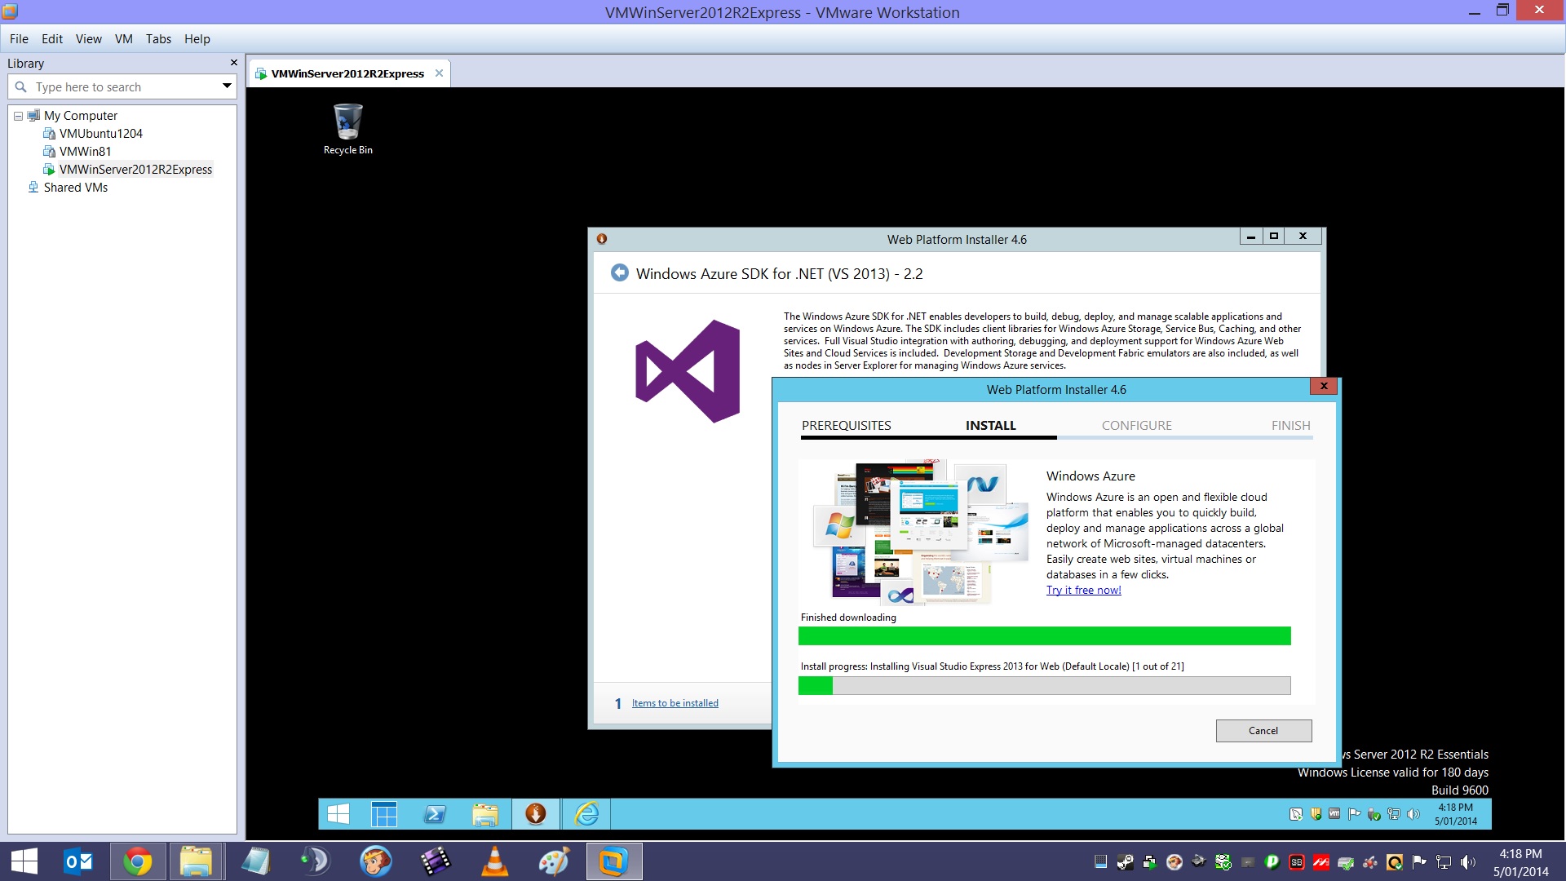Click the Install progress bar
The width and height of the screenshot is (1566, 881).
coord(1044,686)
